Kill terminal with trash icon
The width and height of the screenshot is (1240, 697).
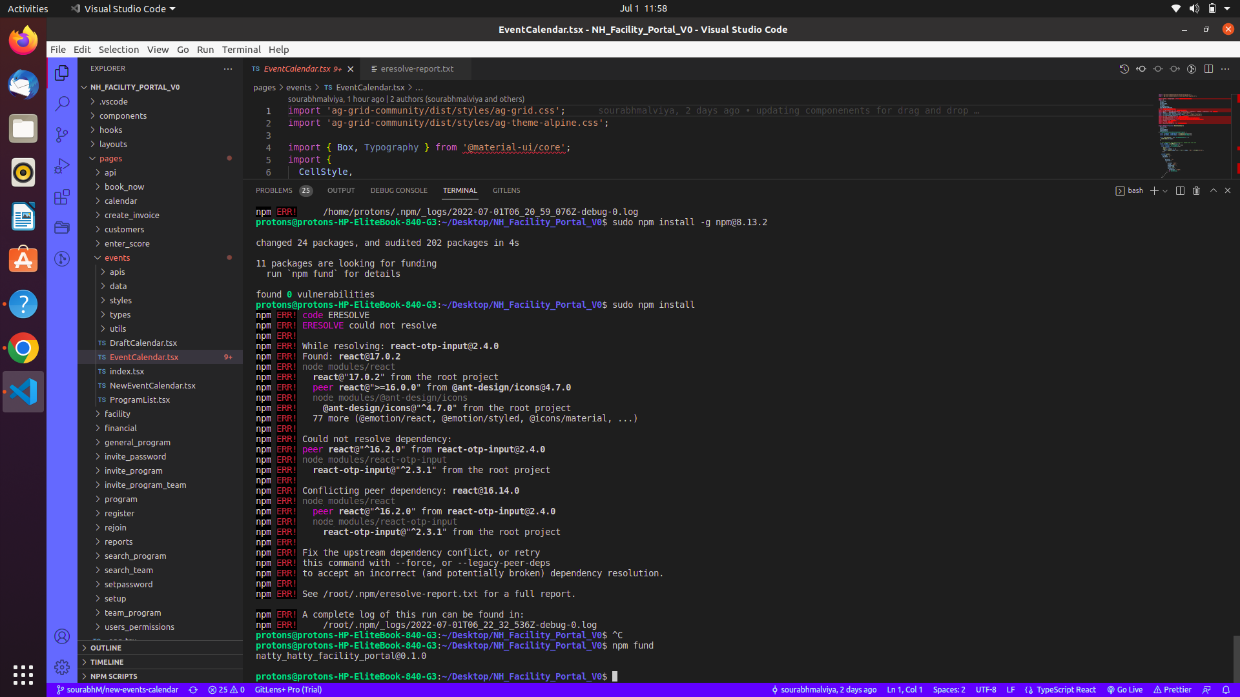1196,190
